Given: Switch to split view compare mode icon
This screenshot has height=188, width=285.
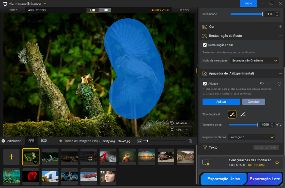Looking at the screenshot, I should coord(105,10).
